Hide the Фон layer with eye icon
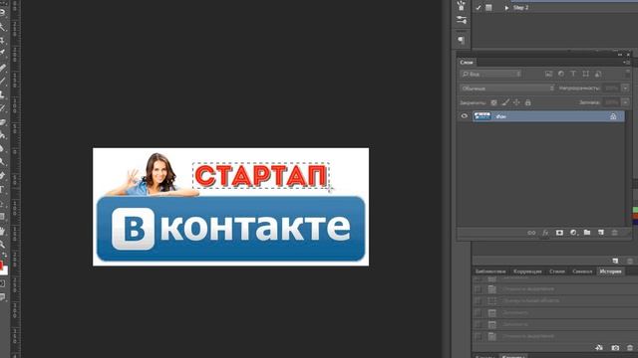The height and width of the screenshot is (358, 638). [x=464, y=116]
